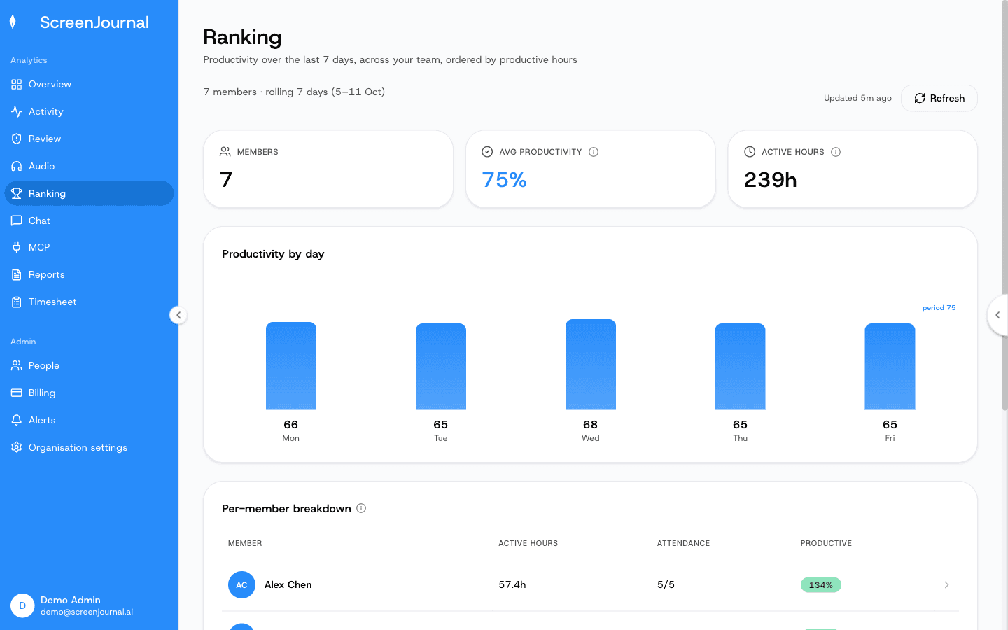Click the period 75 label
This screenshot has width=1008, height=630.
point(939,308)
